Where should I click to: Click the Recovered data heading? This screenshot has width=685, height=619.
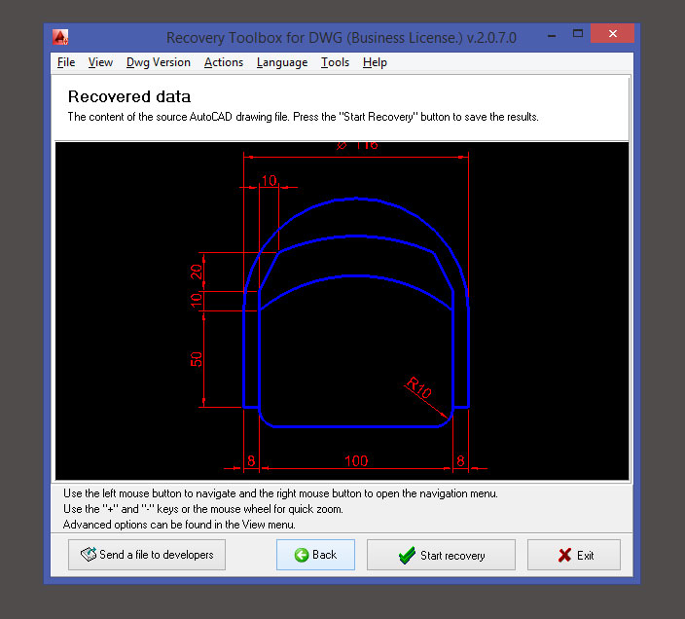pyautogui.click(x=129, y=96)
